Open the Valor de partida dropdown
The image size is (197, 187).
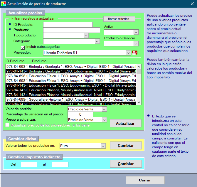pyautogui.click(x=104, y=109)
